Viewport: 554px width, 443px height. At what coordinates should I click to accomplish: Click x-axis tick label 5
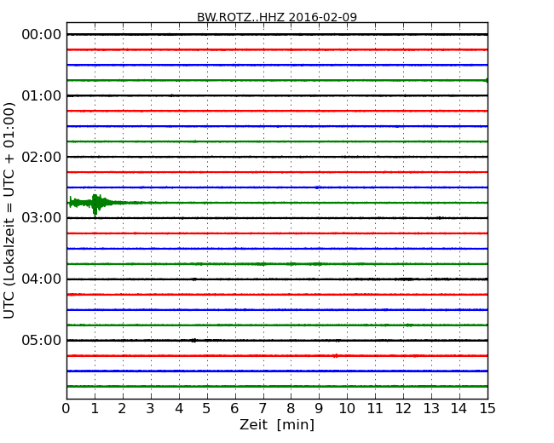click(x=207, y=409)
